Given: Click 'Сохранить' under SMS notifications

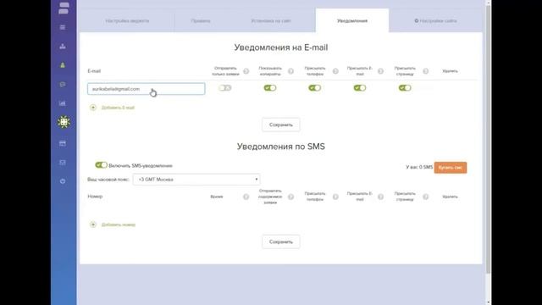Looking at the screenshot, I should coord(281,242).
